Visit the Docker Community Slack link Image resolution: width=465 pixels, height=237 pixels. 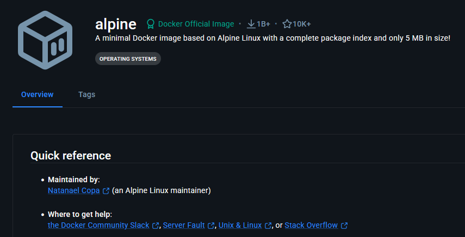(98, 225)
